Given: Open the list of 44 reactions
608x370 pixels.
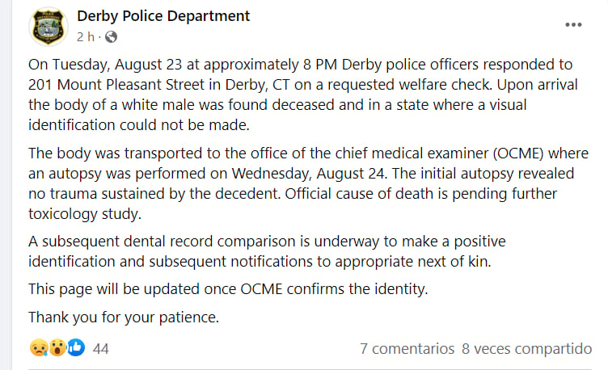Looking at the screenshot, I should [101, 349].
